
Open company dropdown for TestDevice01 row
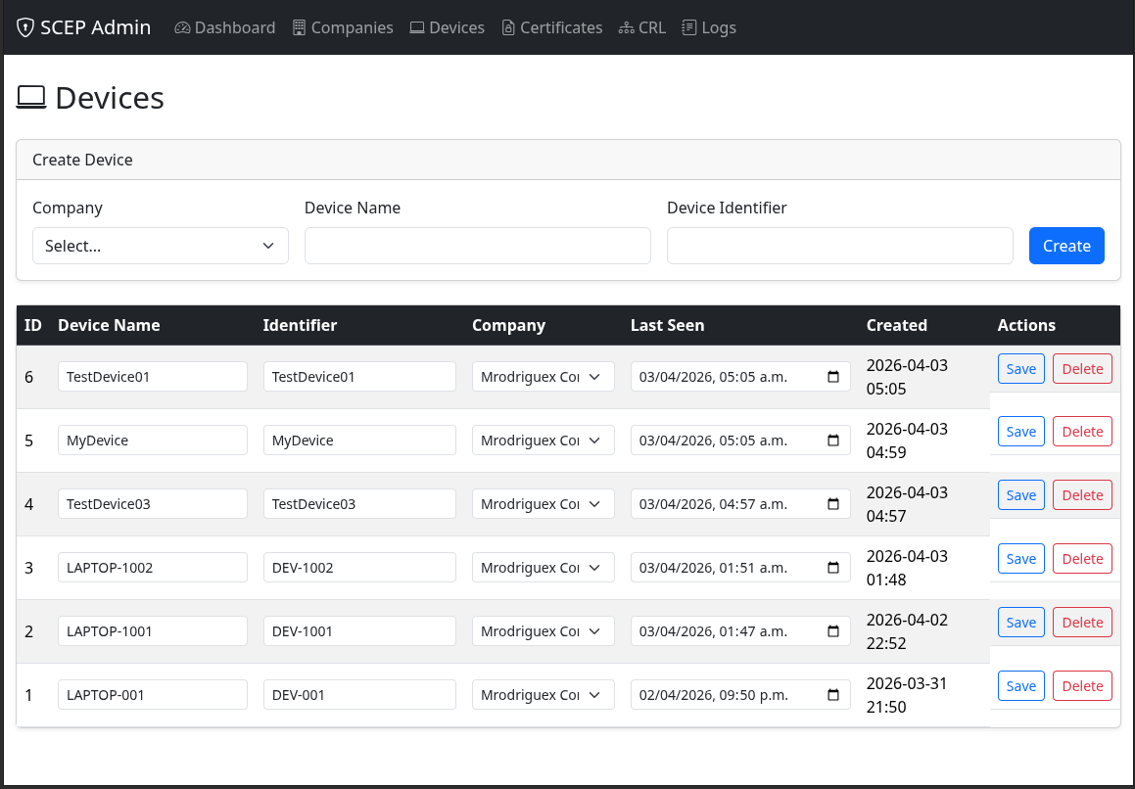tap(543, 377)
